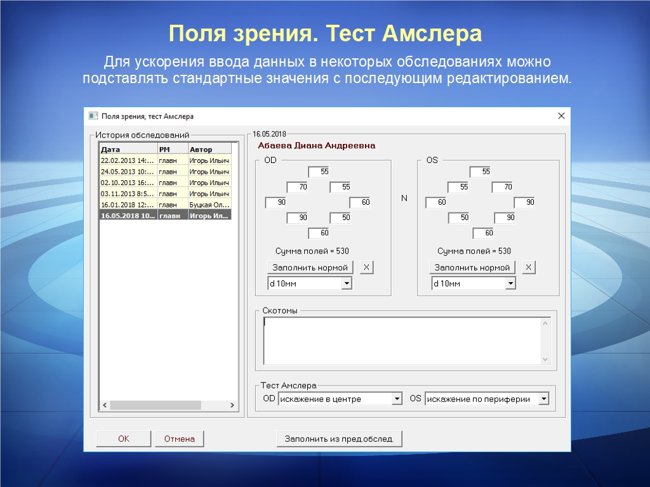The height and width of the screenshot is (487, 650).
Task: Click OS Заполнить нормой button
Action: pyautogui.click(x=472, y=268)
